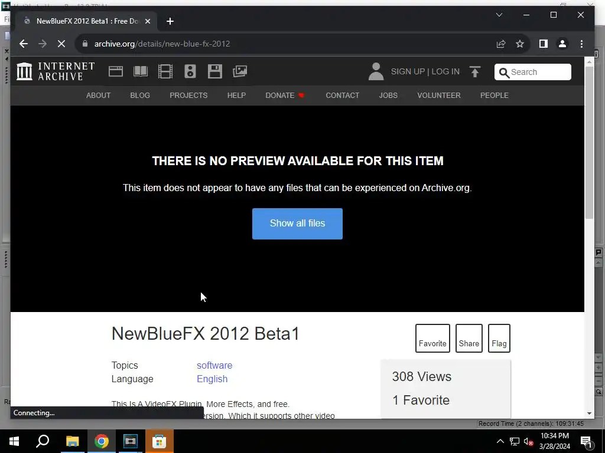Open the notification center icon
Viewport: 605px width, 453px height.
point(587,442)
